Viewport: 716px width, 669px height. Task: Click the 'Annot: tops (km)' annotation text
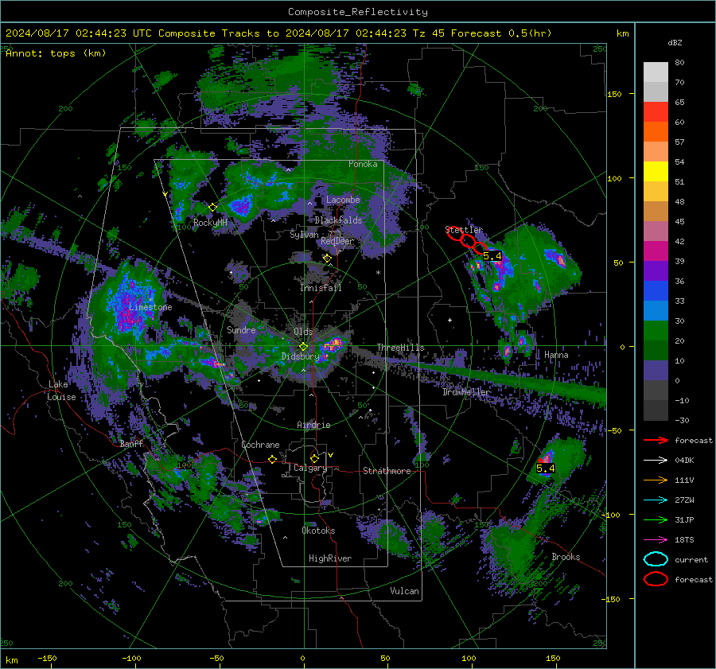click(56, 53)
